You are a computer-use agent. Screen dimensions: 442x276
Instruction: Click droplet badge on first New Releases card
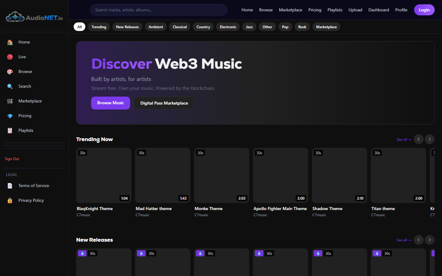point(82,253)
